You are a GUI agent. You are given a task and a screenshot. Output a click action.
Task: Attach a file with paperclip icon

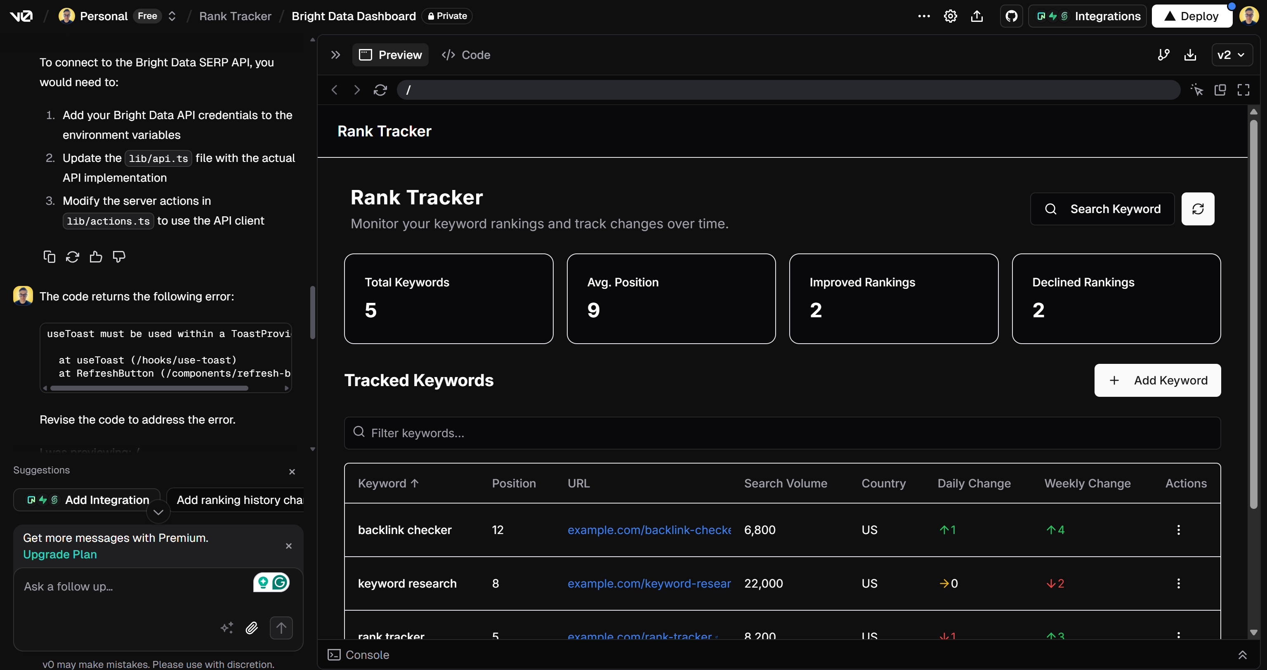[x=252, y=628]
